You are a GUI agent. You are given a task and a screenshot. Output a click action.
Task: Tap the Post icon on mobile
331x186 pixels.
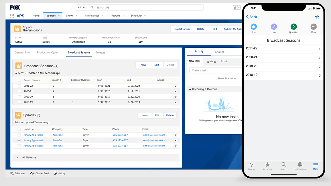tap(253, 27)
